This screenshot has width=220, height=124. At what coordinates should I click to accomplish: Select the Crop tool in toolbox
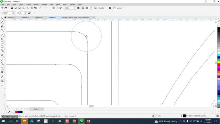click(2, 27)
